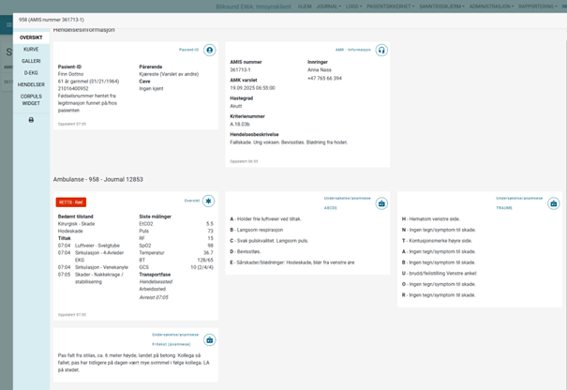567x390 pixels.
Task: Switch to the KURVE sidebar tab
Action: tap(31, 49)
